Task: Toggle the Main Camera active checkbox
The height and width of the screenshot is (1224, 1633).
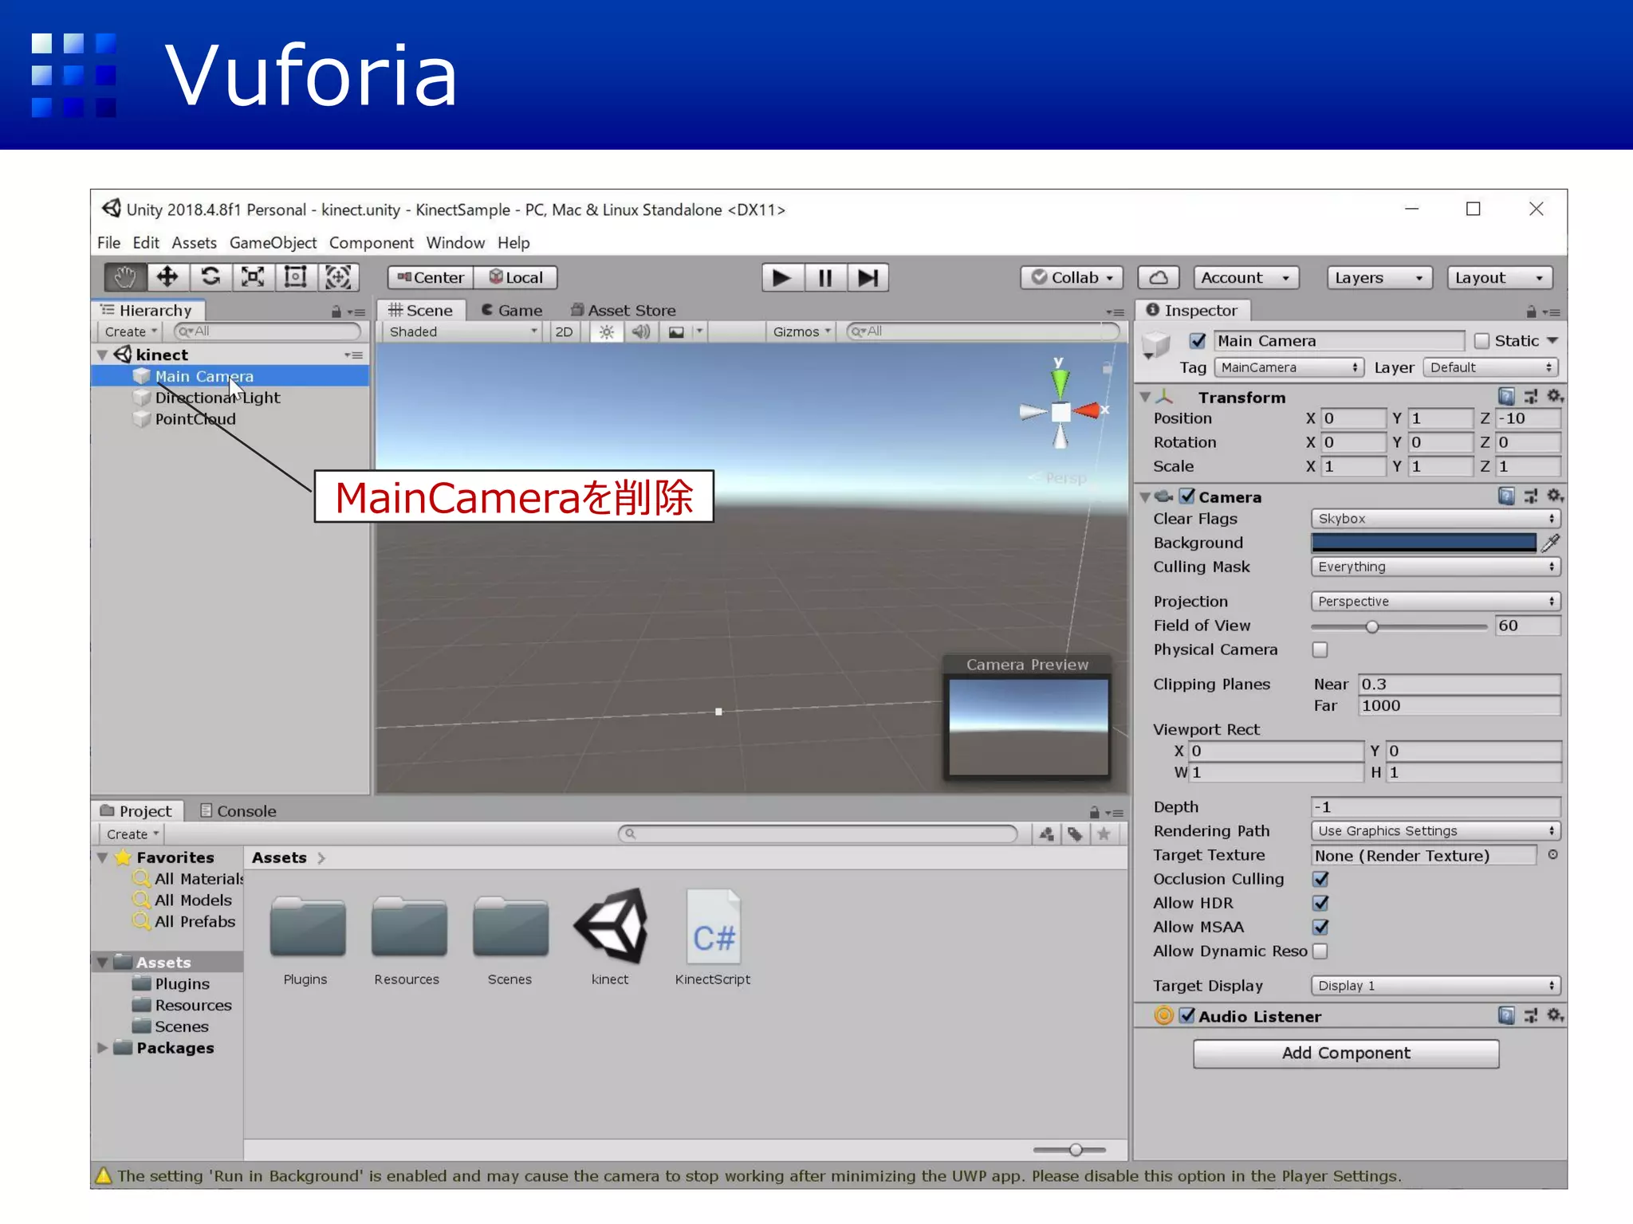Action: pos(1198,341)
